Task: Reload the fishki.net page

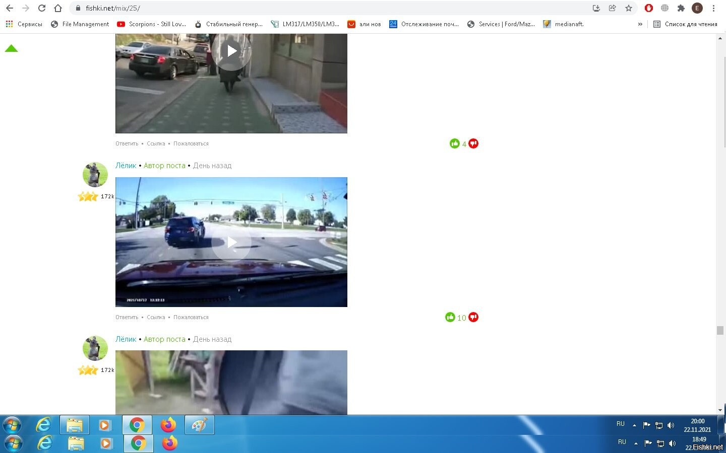Action: pos(42,8)
